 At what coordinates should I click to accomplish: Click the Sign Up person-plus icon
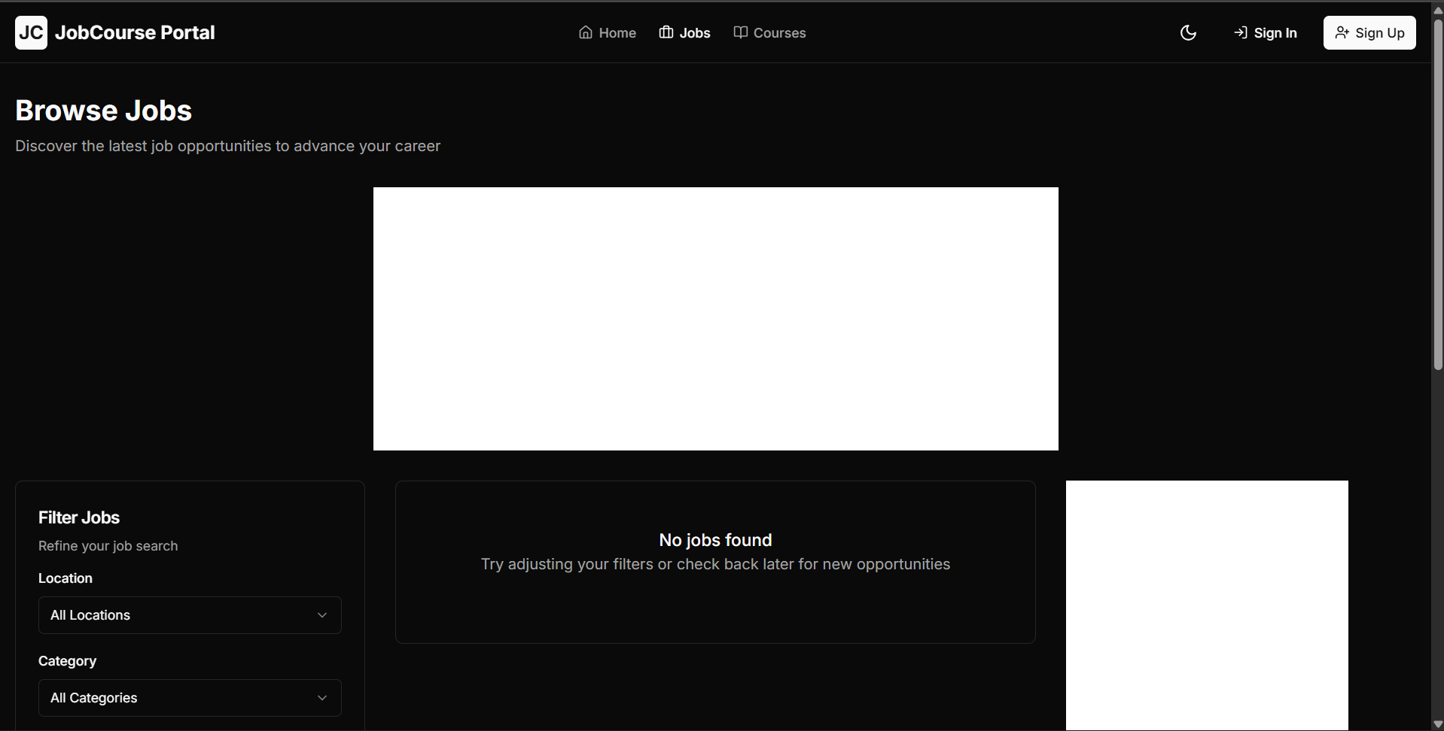coord(1343,32)
